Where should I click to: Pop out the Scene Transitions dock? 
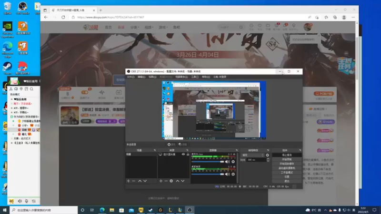(x=268, y=150)
